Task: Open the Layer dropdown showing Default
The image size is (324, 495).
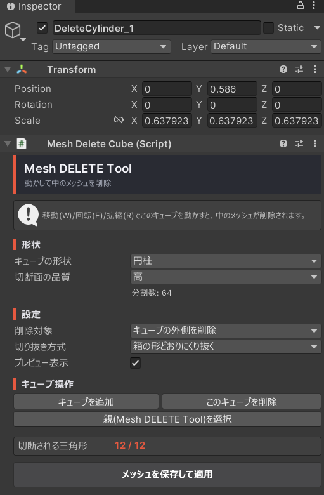Action: click(x=266, y=46)
